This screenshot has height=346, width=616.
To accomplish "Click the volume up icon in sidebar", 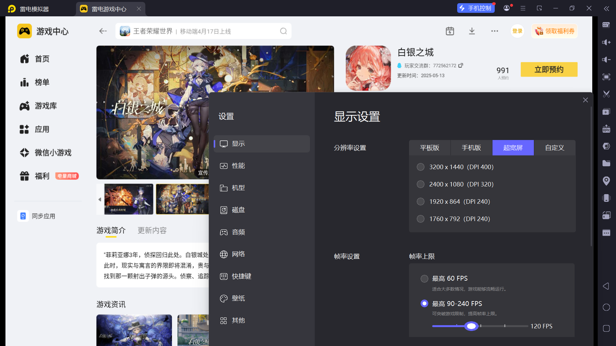I will point(606,42).
